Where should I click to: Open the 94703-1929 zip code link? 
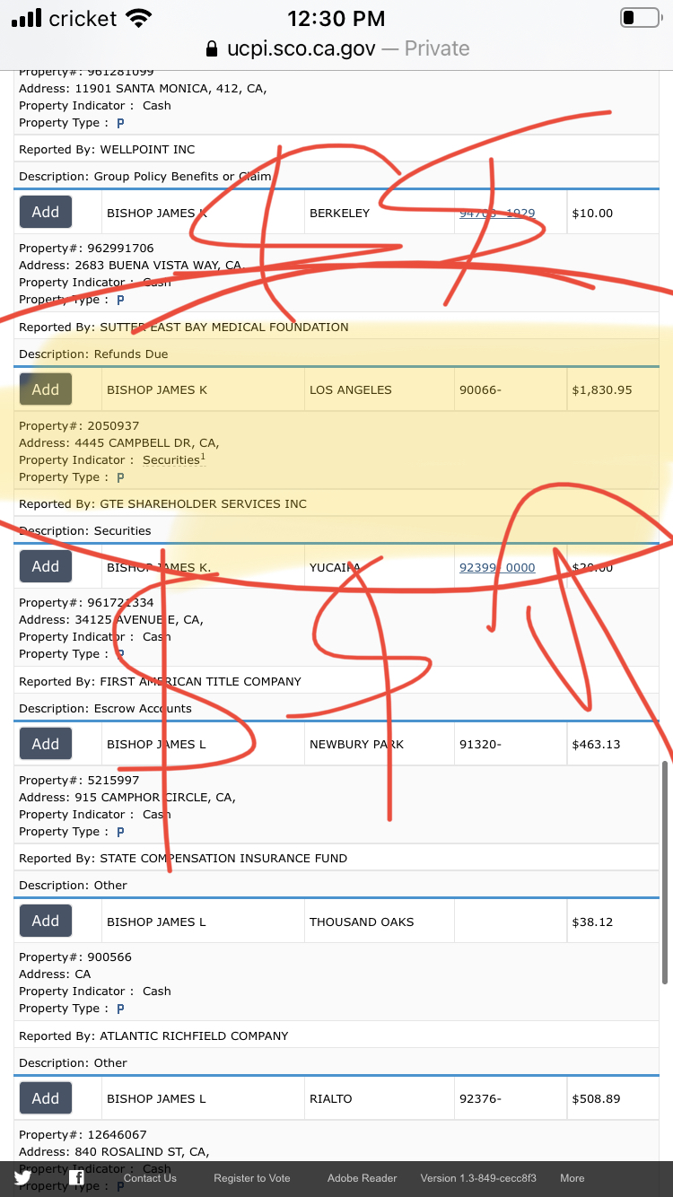tap(497, 214)
